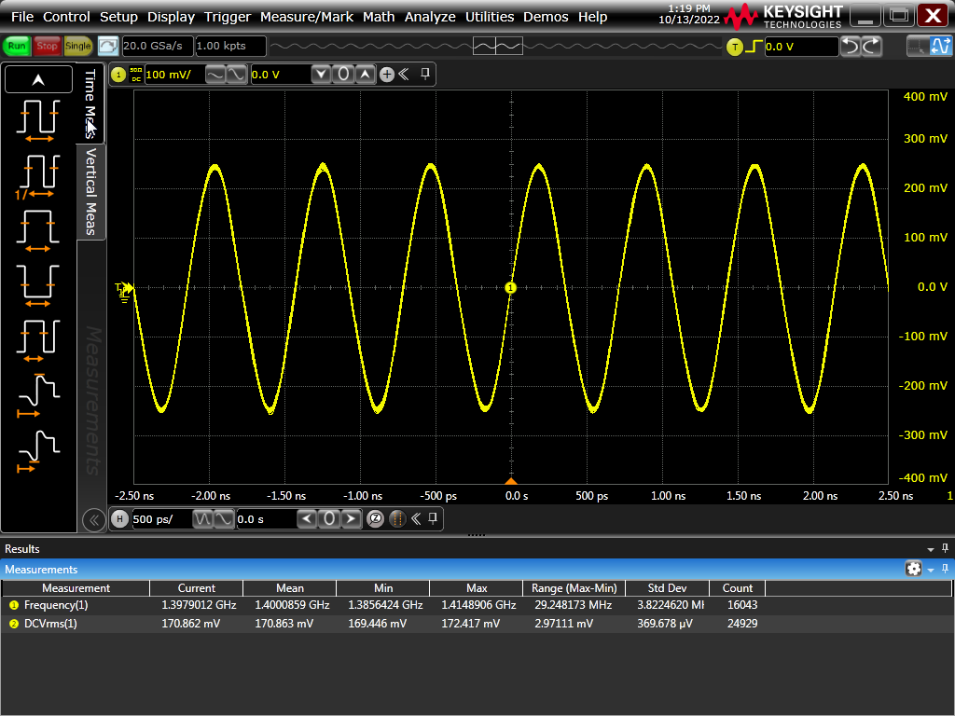Viewport: 955px width, 716px height.
Task: Toggle channel 1 on/off button
Action: coord(119,75)
